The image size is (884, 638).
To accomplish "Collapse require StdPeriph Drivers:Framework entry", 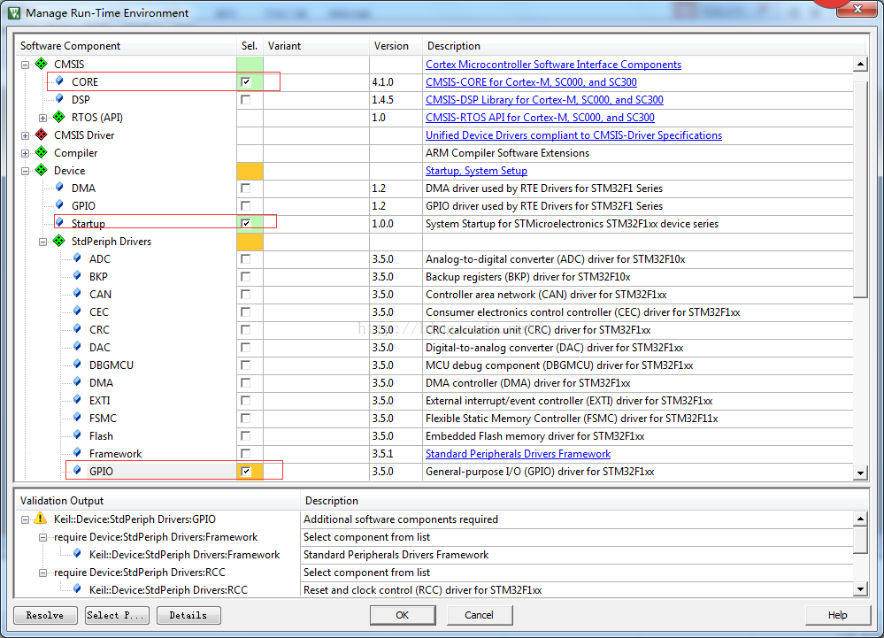I will [42, 537].
